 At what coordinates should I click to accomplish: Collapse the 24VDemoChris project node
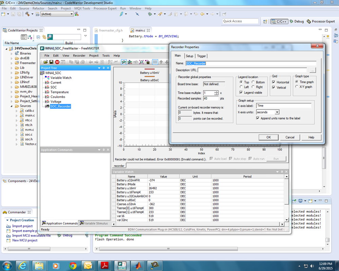coord(6,49)
